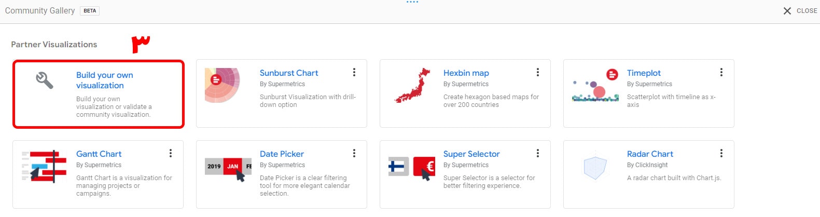Select the Radar Chart title link
The height and width of the screenshot is (217, 820).
(650, 154)
